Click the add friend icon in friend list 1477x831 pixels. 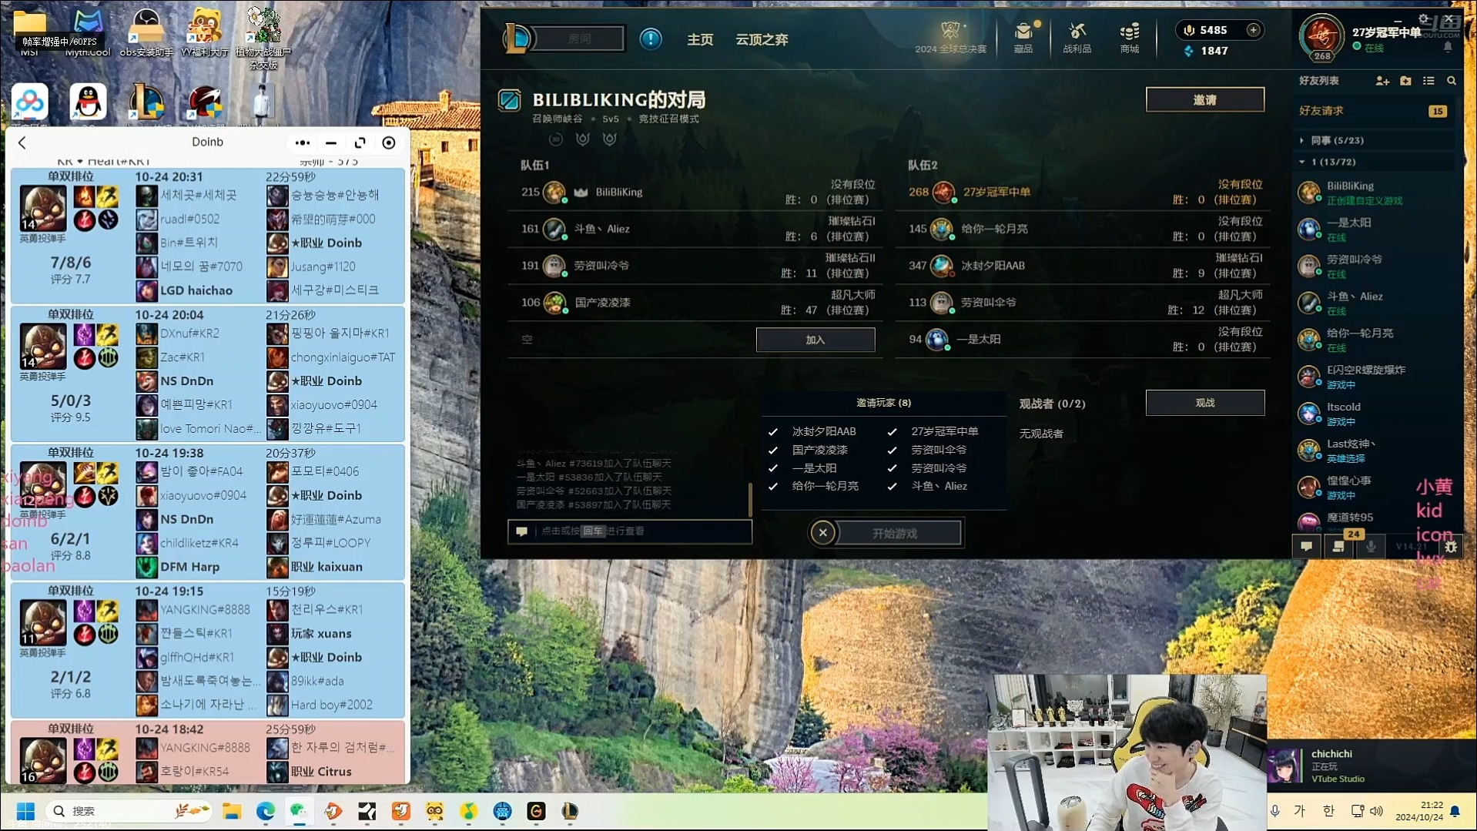coord(1382,81)
